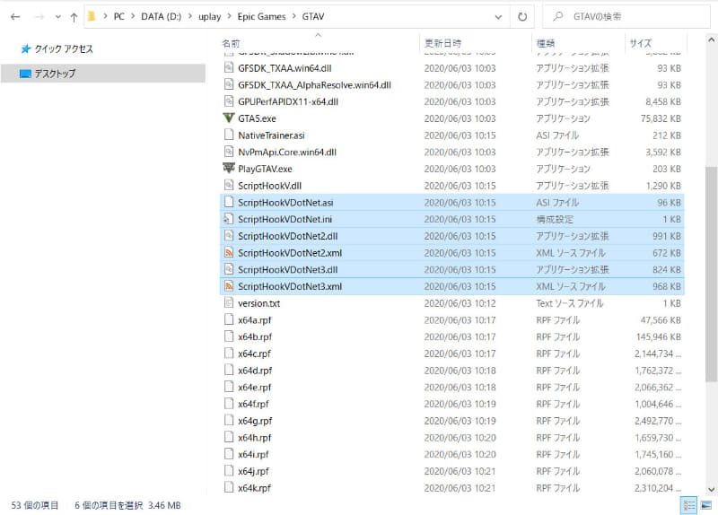Select the GTA5.exe green V icon
This screenshot has height=515, width=718.
[x=229, y=118]
